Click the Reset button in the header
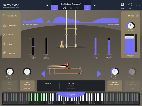The width and height of the screenshot is (142, 106). point(55,7)
